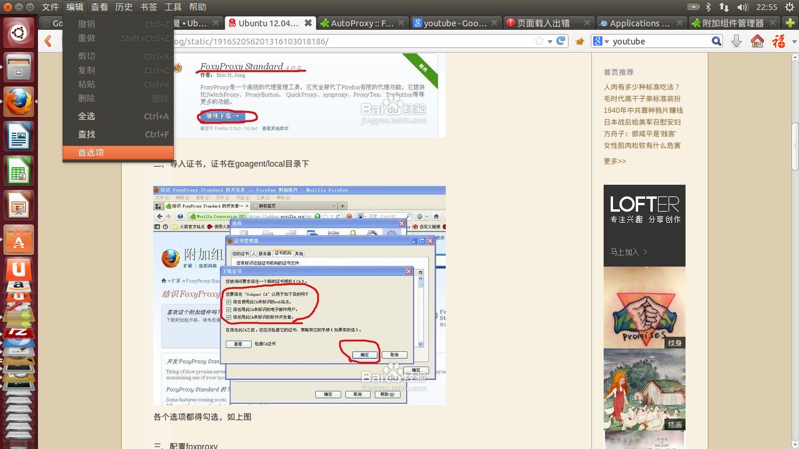Screen dimensions: 799x449
Task: Open the 帮助 menu
Action: click(198, 7)
